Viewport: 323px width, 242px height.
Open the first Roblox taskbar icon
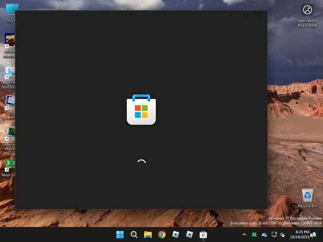point(175,234)
